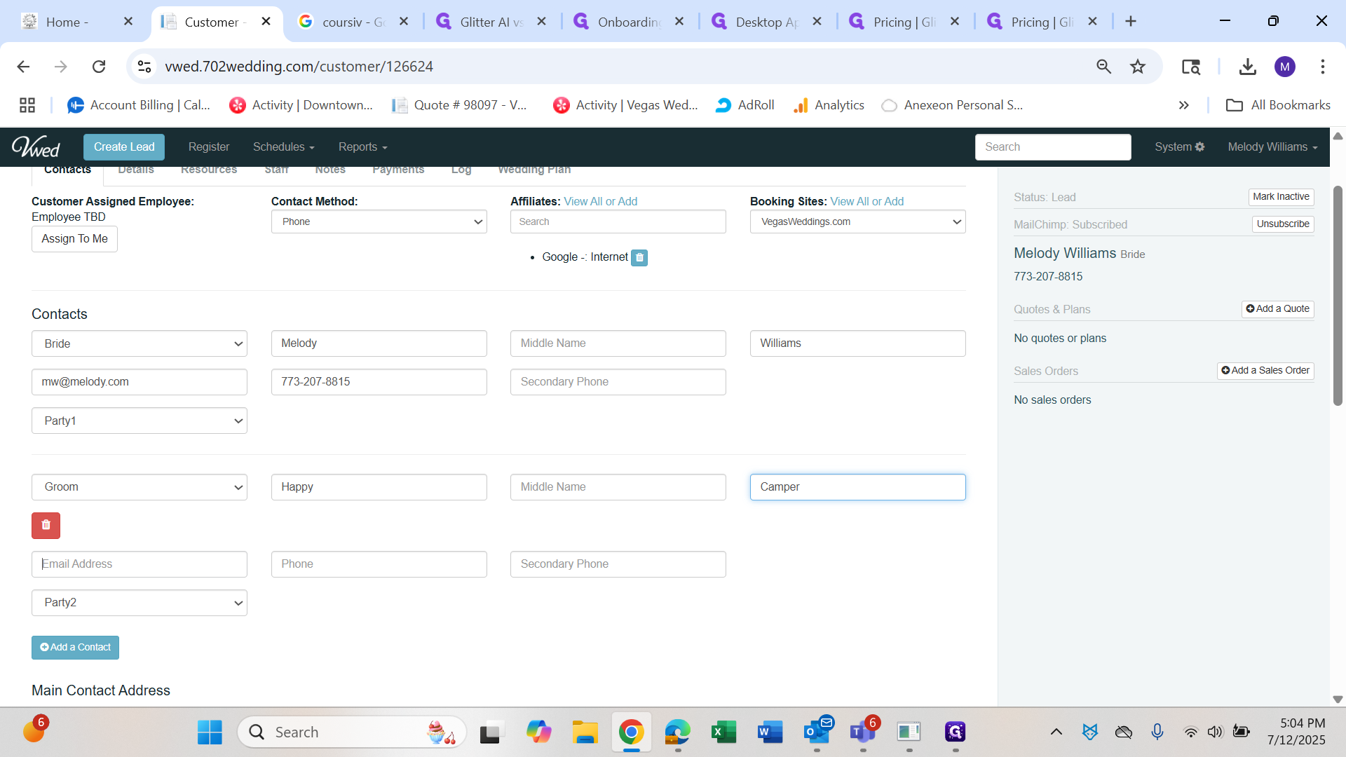This screenshot has width=1346, height=757.
Task: Delete the Google Internet affiliate trash icon
Action: pyautogui.click(x=639, y=257)
